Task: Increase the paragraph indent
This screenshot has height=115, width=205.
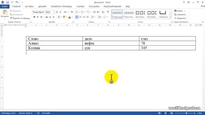Action: click(x=98, y=12)
